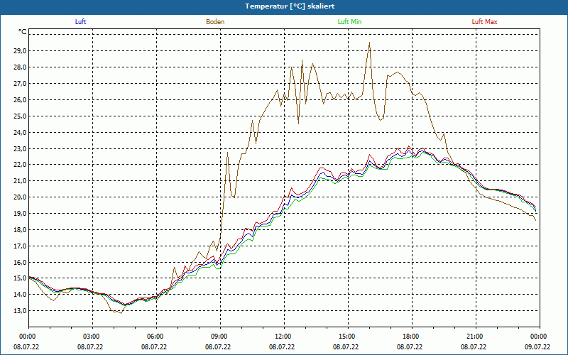568x355 pixels.
Task: Select the brown "Boden" legend label
Action: (x=215, y=22)
